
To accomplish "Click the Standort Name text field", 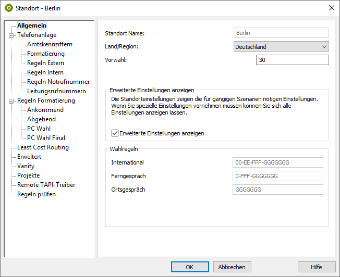I will click(281, 33).
